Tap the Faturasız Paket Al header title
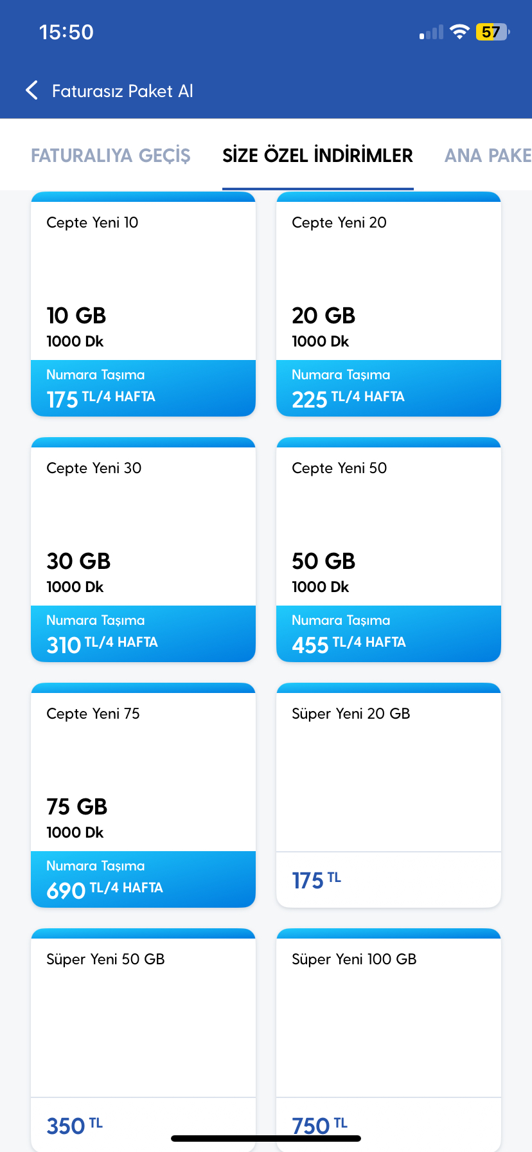Image resolution: width=532 pixels, height=1152 pixels. tap(122, 91)
